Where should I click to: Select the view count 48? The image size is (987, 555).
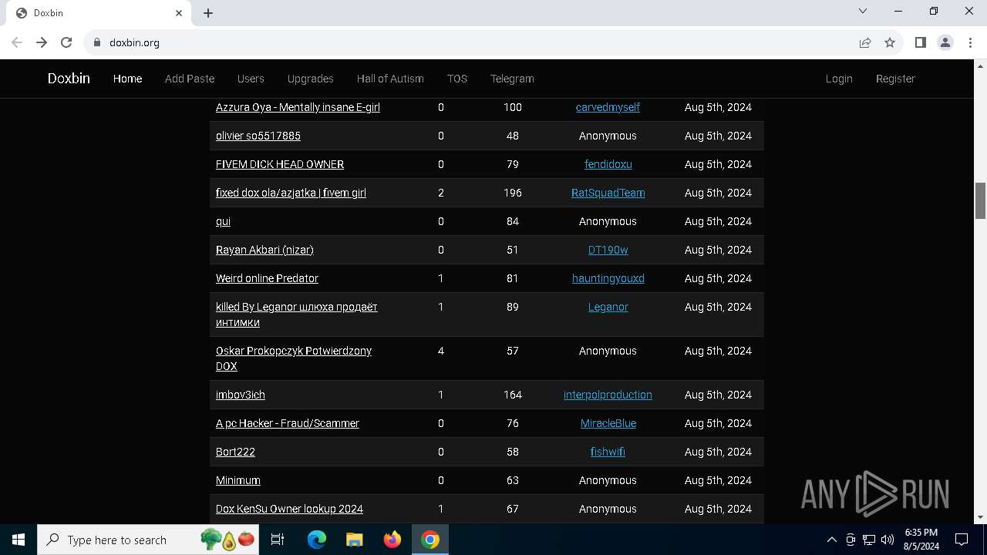(513, 136)
